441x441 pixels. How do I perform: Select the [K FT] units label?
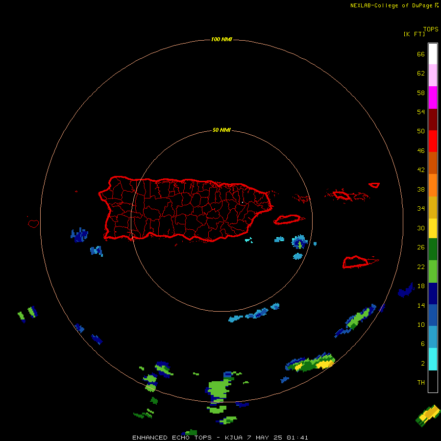point(414,34)
